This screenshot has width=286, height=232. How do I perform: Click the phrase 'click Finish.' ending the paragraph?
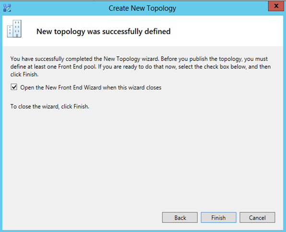point(24,74)
